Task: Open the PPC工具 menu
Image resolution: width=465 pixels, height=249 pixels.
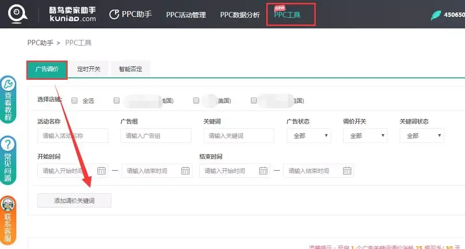Action: [x=287, y=14]
